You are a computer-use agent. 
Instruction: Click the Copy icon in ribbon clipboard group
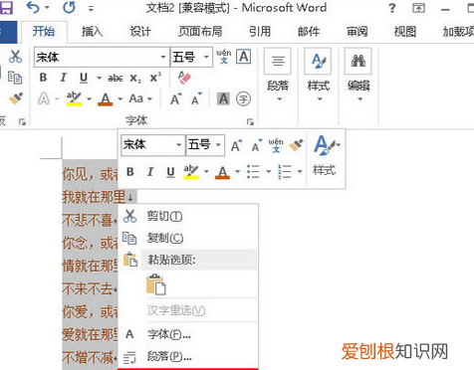(15, 78)
